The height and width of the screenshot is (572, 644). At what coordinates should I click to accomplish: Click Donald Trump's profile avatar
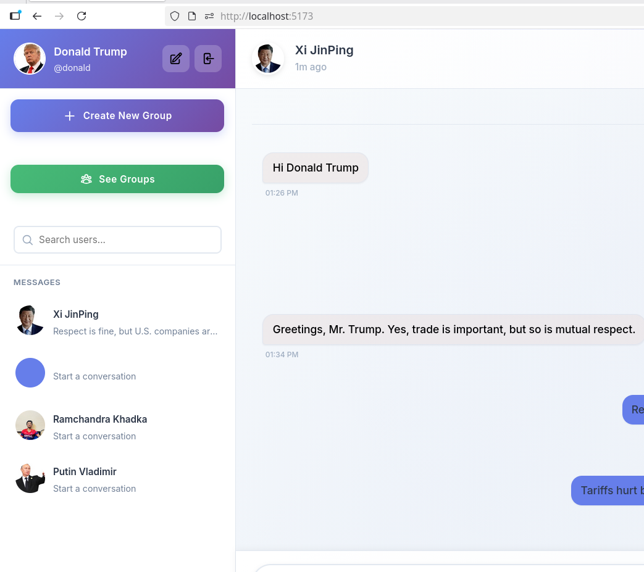click(x=30, y=59)
